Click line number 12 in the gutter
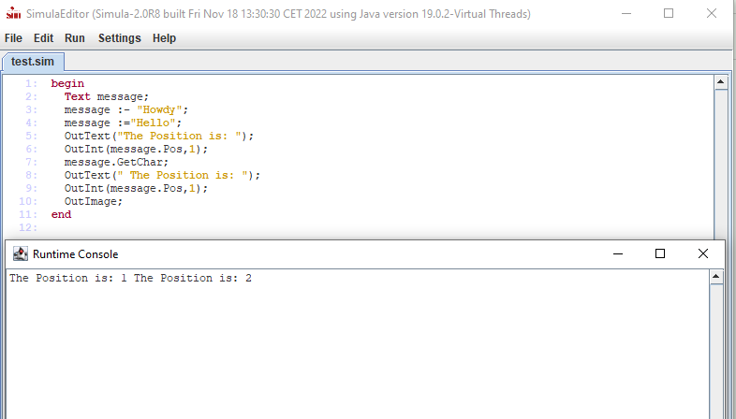Viewport: 736px width, 419px height. pos(28,228)
